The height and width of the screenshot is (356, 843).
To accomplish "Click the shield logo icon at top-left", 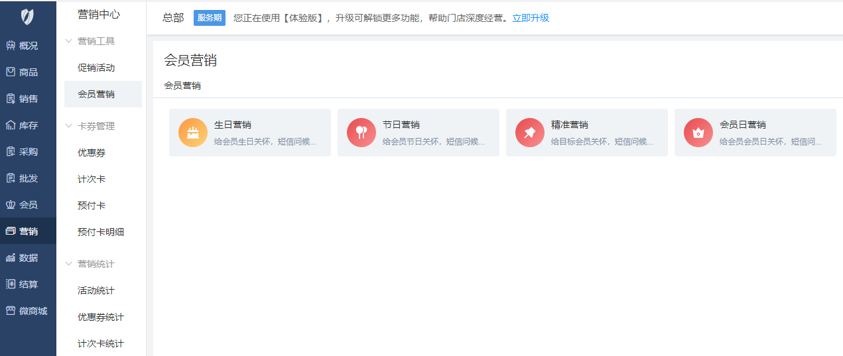I will coord(28,17).
